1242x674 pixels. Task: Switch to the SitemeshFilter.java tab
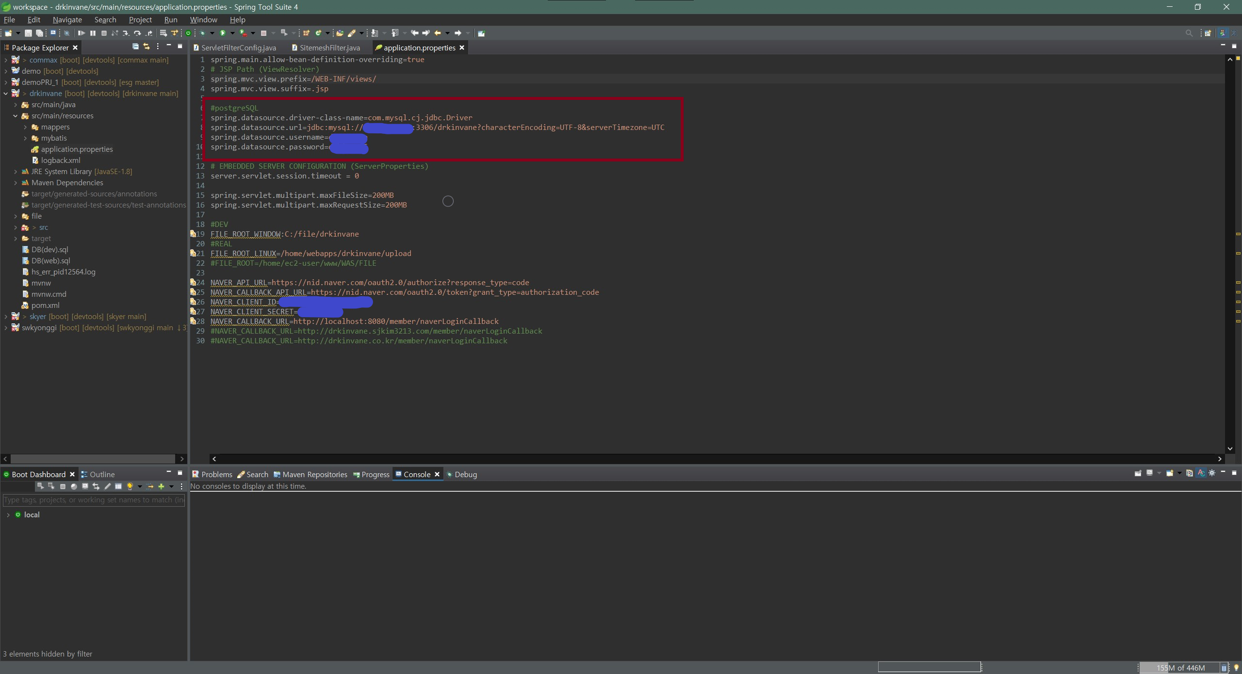click(329, 48)
